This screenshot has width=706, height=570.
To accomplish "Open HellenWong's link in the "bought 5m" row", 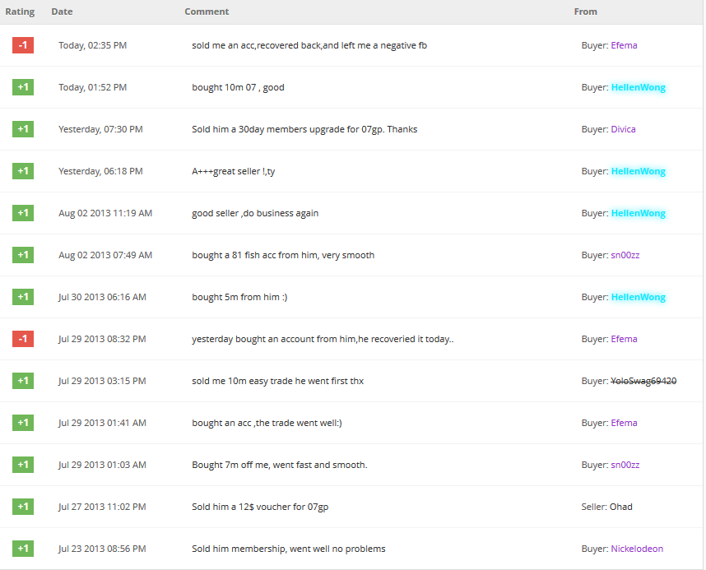I will (638, 297).
